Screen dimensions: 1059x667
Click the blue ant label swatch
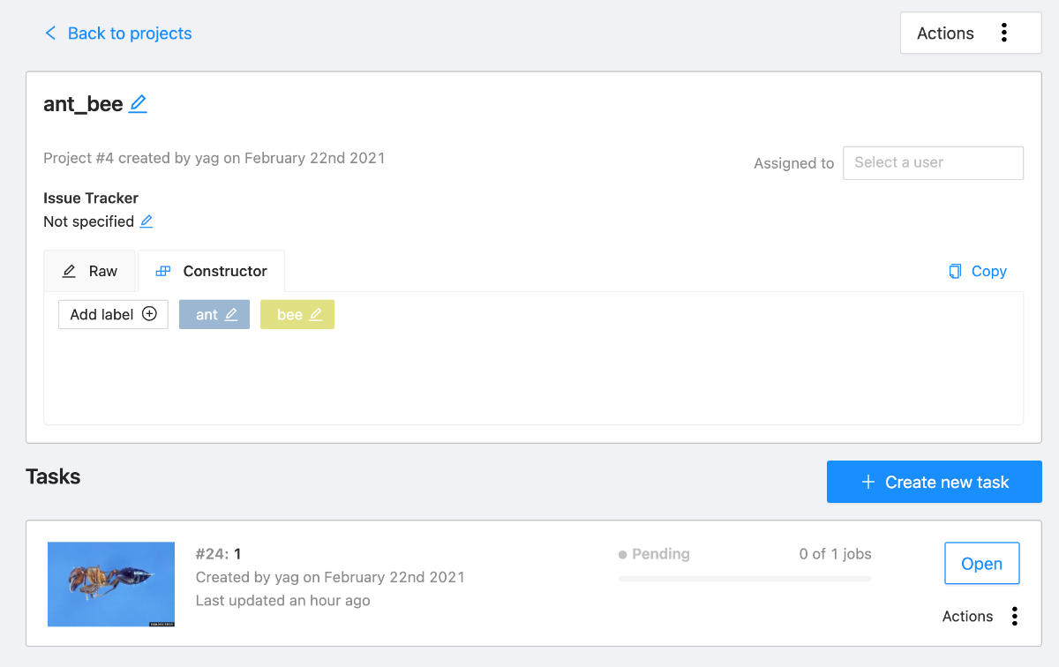coord(204,314)
